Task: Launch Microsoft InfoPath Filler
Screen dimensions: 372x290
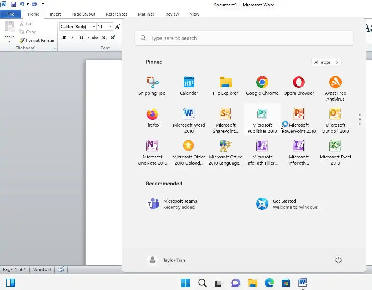Action: [262, 152]
